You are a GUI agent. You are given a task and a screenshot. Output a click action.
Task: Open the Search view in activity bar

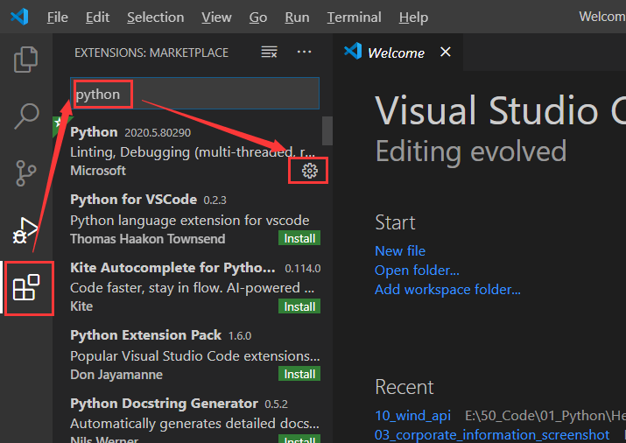[x=26, y=116]
